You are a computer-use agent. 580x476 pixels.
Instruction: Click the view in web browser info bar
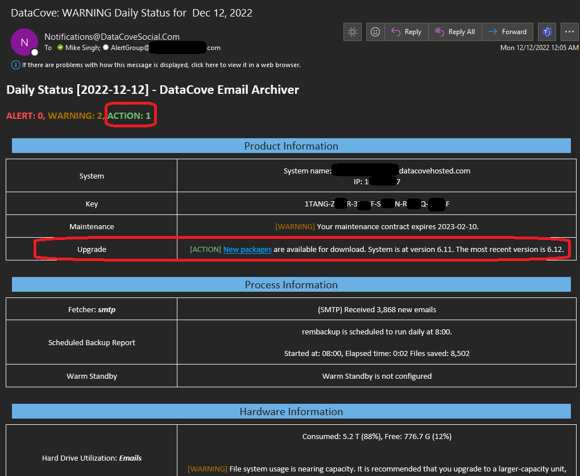[161, 65]
